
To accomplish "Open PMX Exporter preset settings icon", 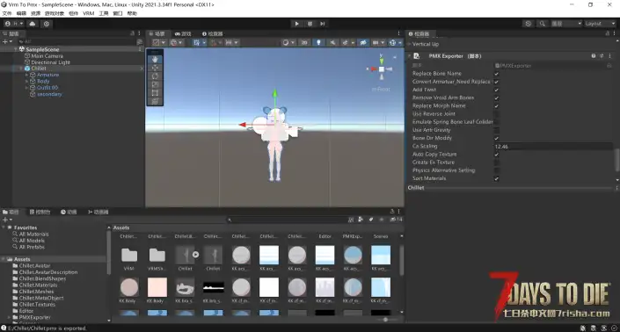I will point(602,56).
